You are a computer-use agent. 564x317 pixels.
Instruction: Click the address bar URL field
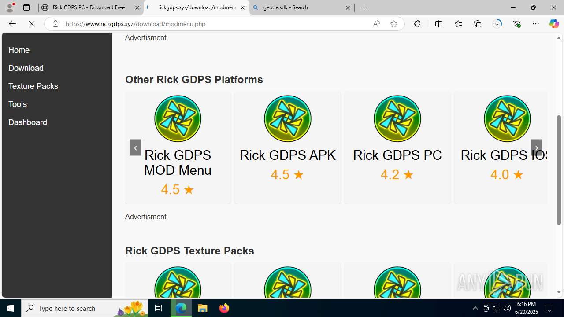(x=216, y=24)
